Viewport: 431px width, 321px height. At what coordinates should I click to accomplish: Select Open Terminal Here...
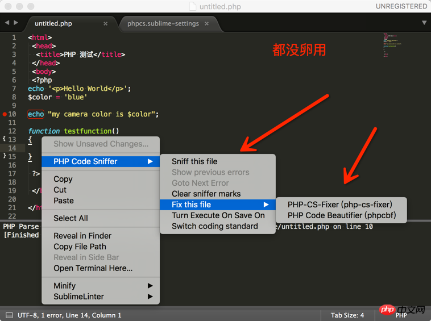pos(101,268)
